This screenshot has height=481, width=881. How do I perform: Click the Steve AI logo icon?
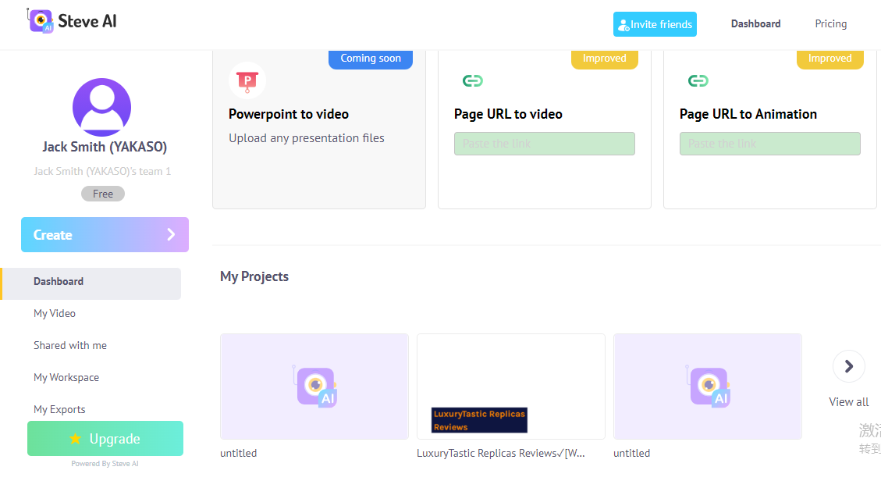pos(40,21)
